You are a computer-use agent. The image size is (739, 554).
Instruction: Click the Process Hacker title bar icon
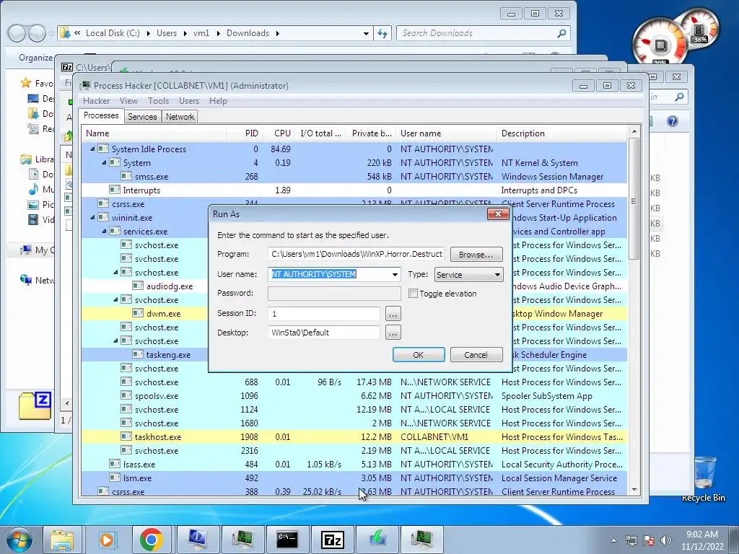click(x=85, y=85)
